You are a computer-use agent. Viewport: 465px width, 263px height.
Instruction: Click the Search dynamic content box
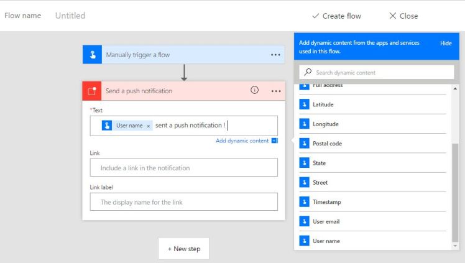click(x=376, y=72)
